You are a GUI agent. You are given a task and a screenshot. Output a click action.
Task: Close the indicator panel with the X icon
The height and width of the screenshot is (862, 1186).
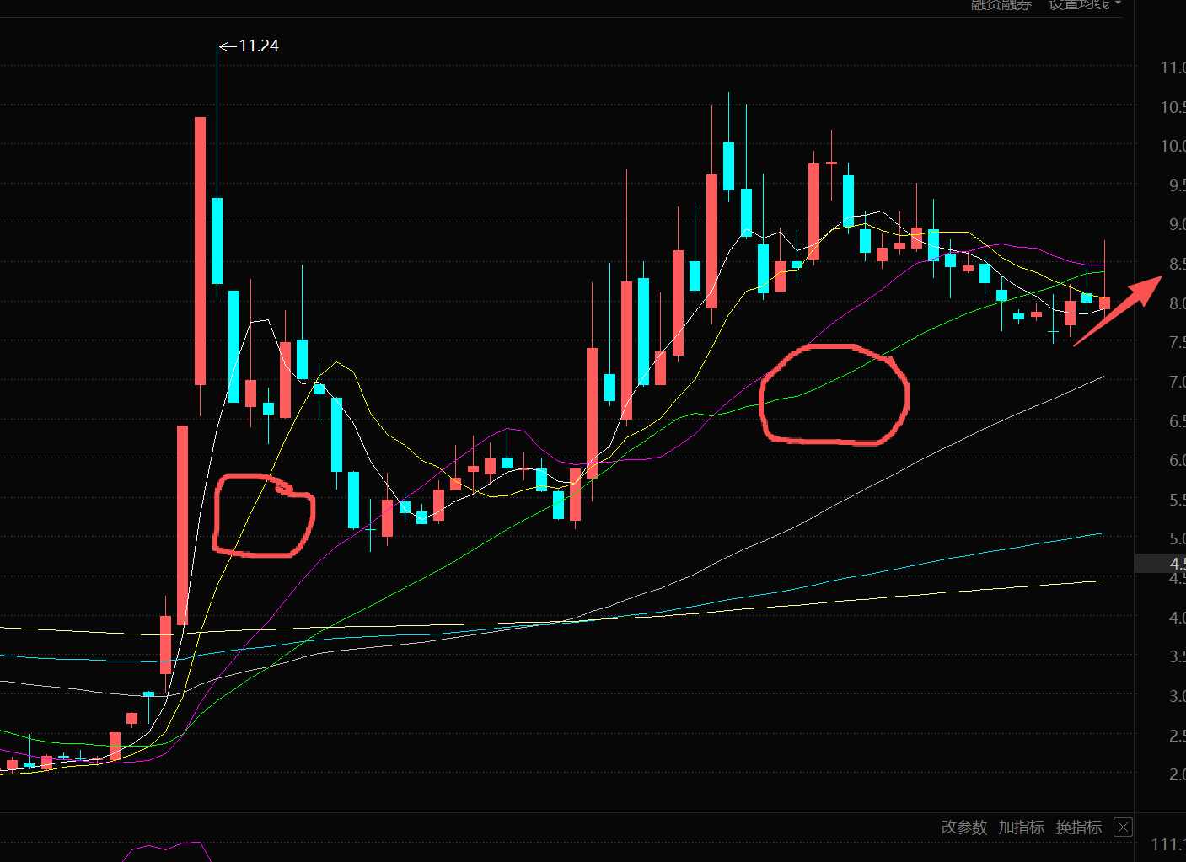pos(1123,827)
